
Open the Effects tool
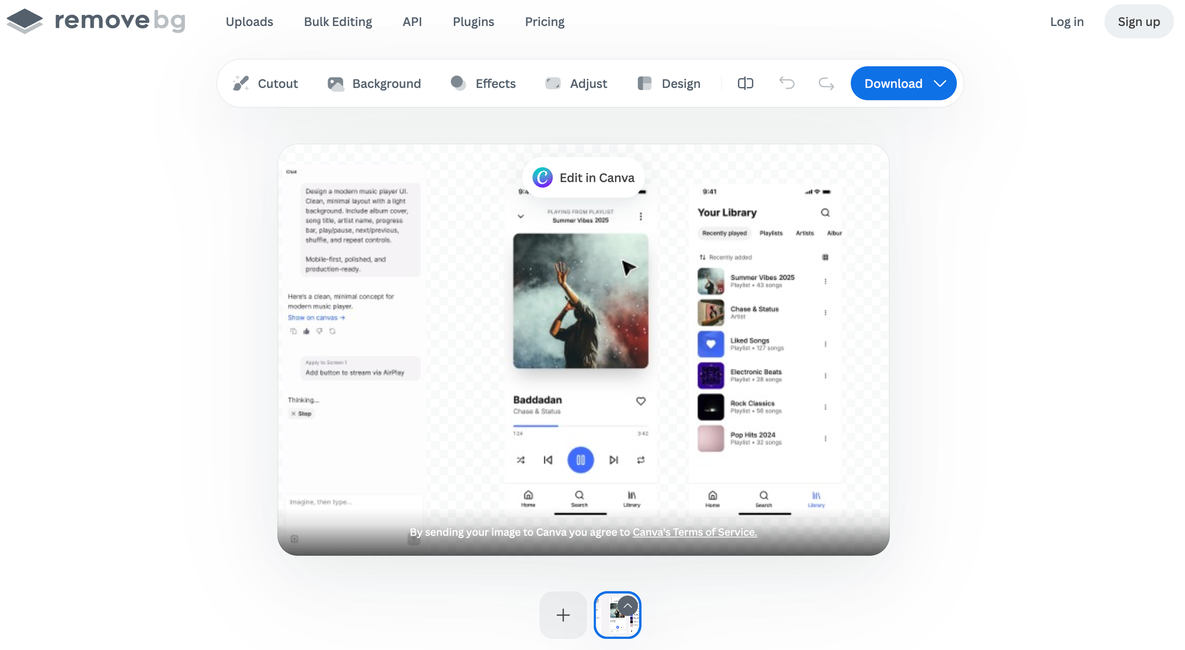[x=483, y=84]
